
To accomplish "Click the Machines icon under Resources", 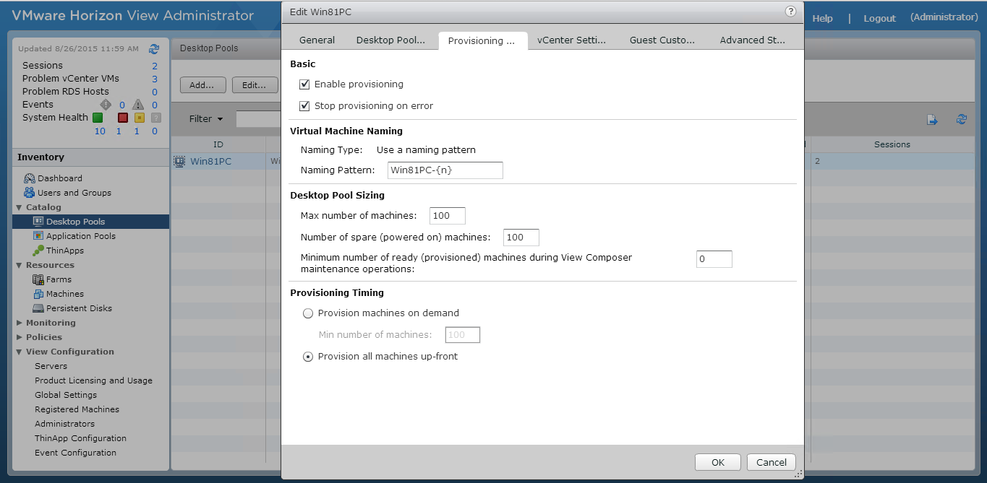I will pyautogui.click(x=38, y=294).
